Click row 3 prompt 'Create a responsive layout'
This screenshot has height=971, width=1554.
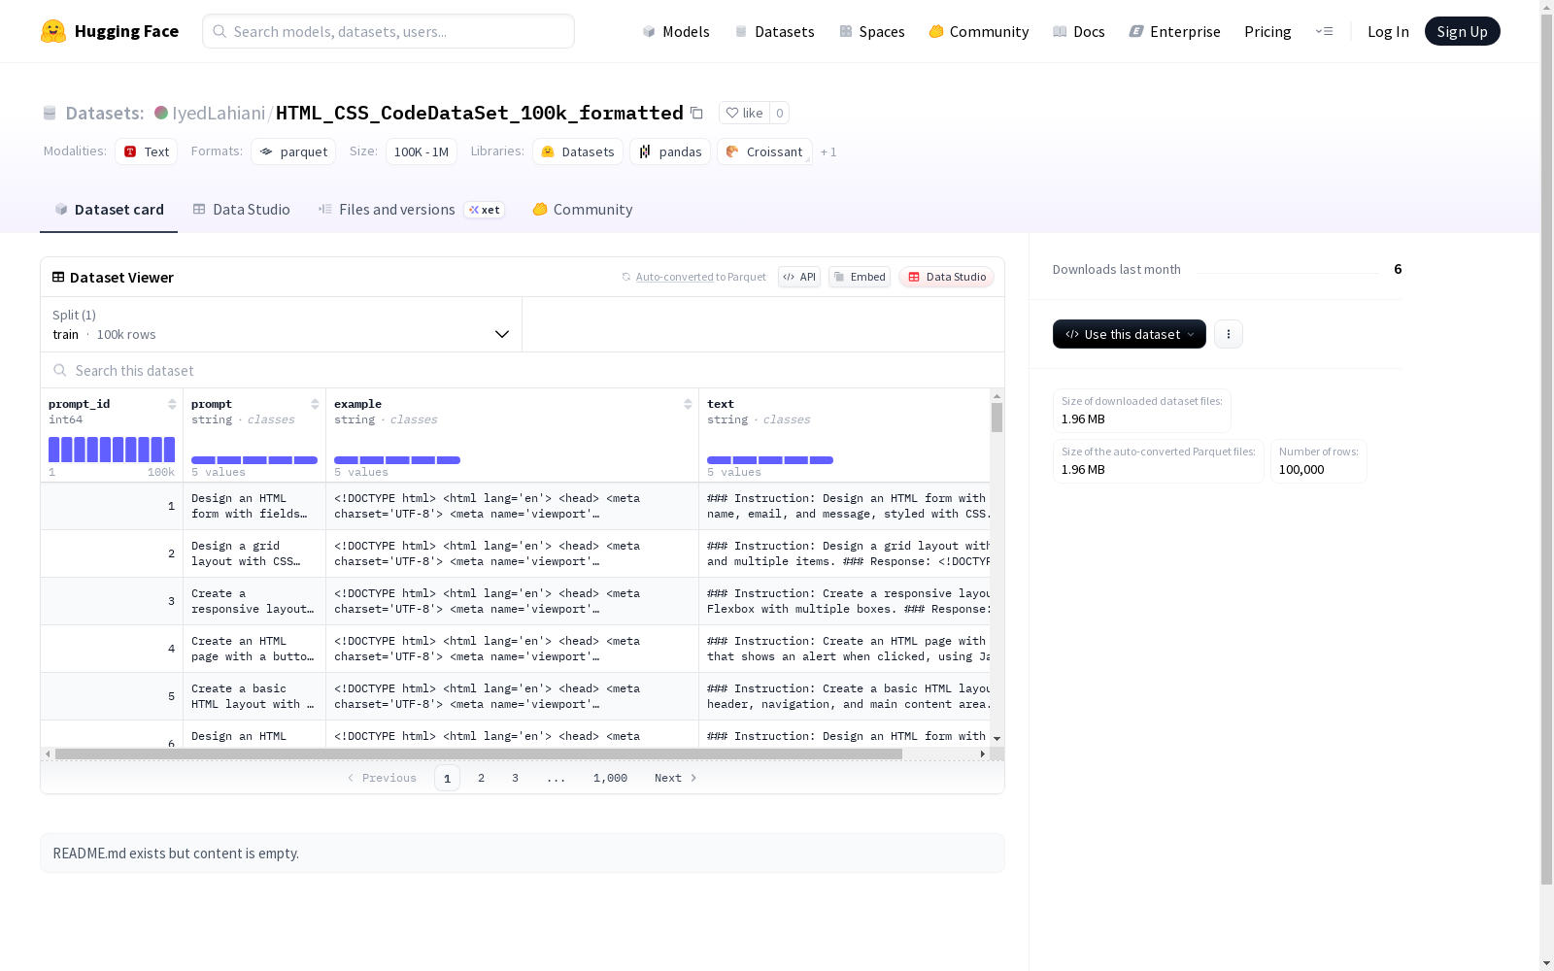tap(254, 601)
